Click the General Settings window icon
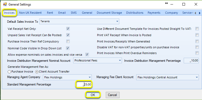Screen dimensions: 202x100 coord(5,4)
